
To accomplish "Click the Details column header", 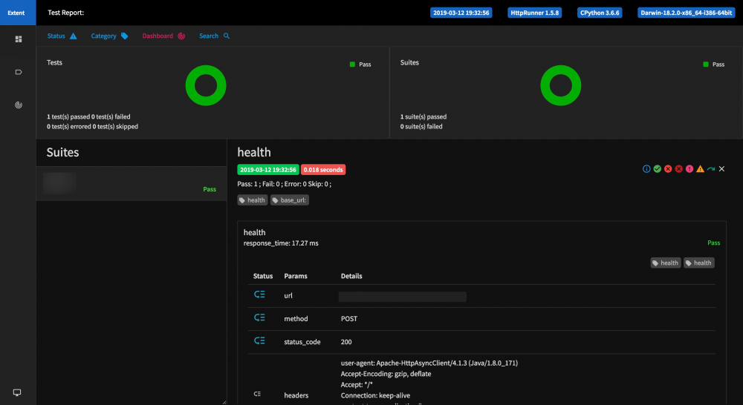I will (x=351, y=276).
